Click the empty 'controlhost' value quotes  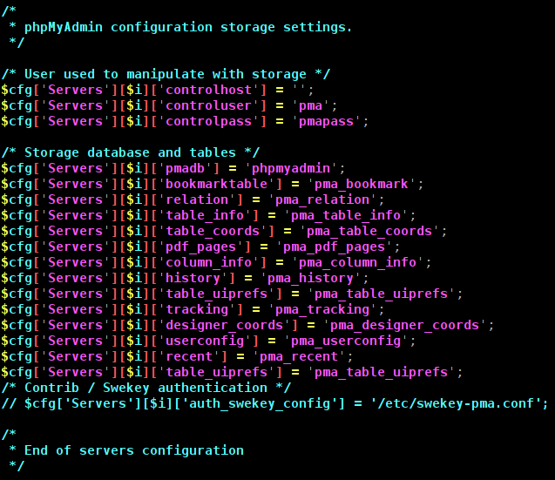[x=299, y=90]
